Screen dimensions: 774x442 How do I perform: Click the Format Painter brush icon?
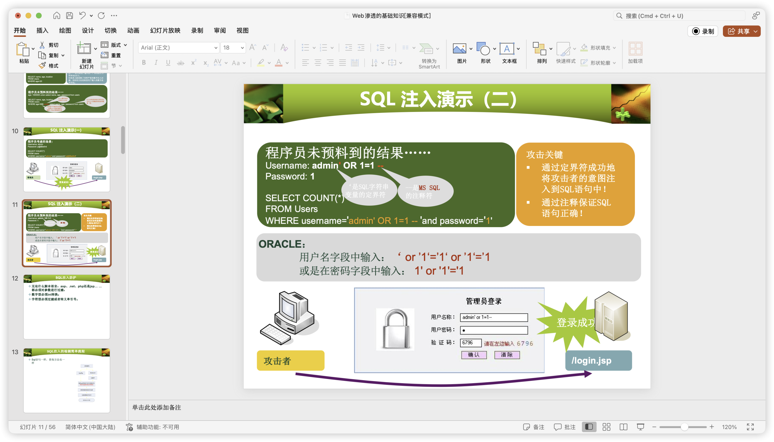point(42,65)
